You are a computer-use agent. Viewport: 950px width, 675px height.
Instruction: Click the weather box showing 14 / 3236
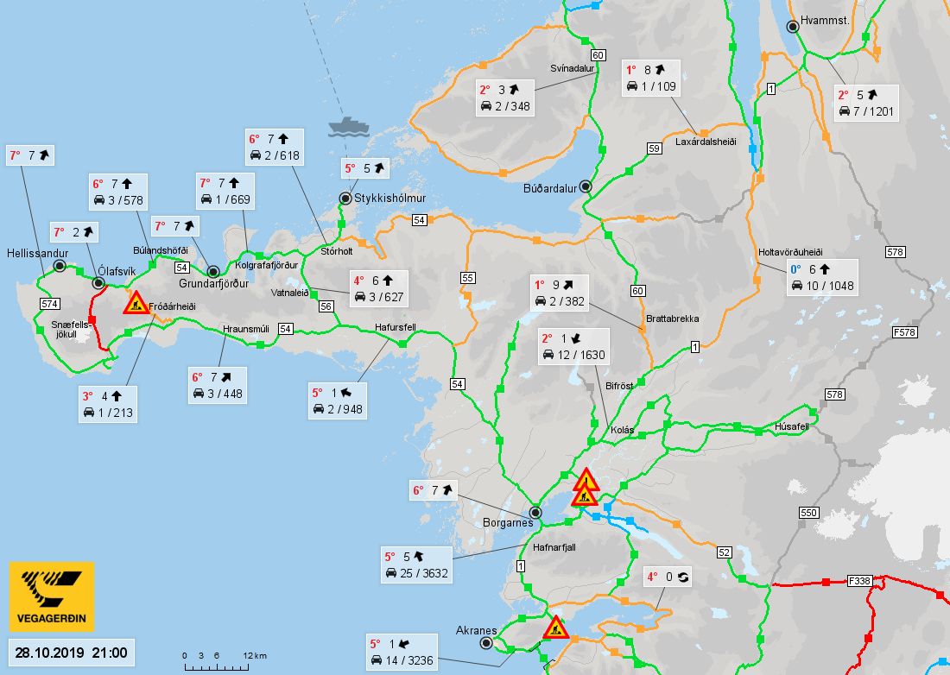coord(402,652)
